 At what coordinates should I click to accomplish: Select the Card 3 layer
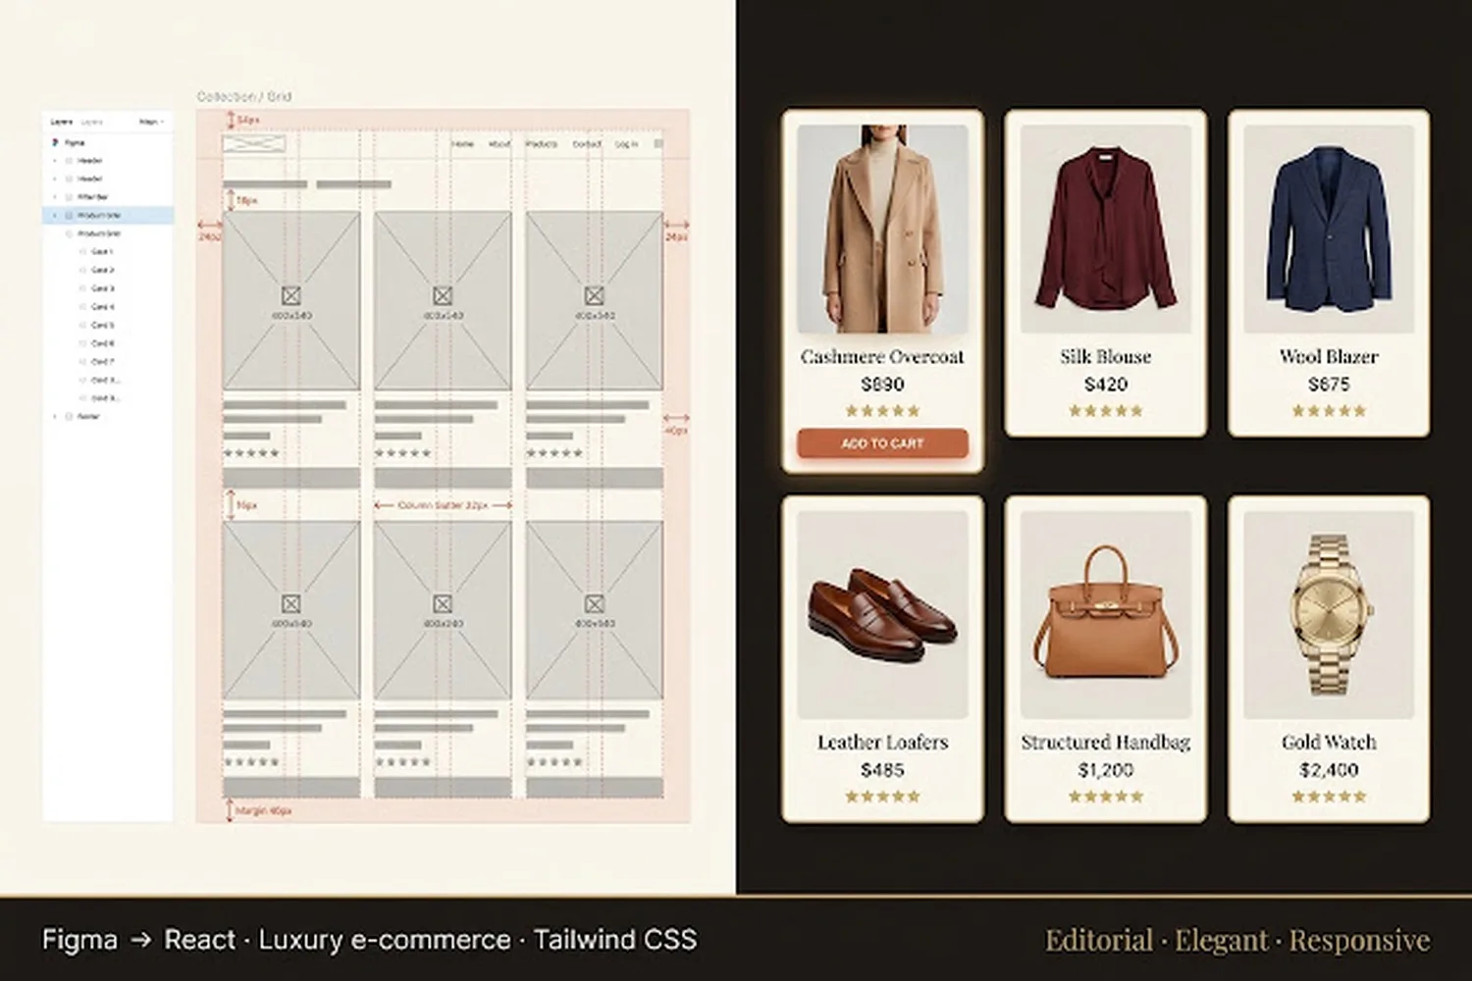(108, 288)
